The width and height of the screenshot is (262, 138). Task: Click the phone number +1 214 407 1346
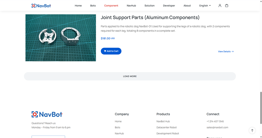215,121
